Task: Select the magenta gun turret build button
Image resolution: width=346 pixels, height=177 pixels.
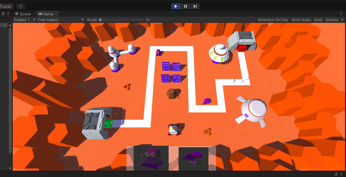Action: tap(151, 158)
